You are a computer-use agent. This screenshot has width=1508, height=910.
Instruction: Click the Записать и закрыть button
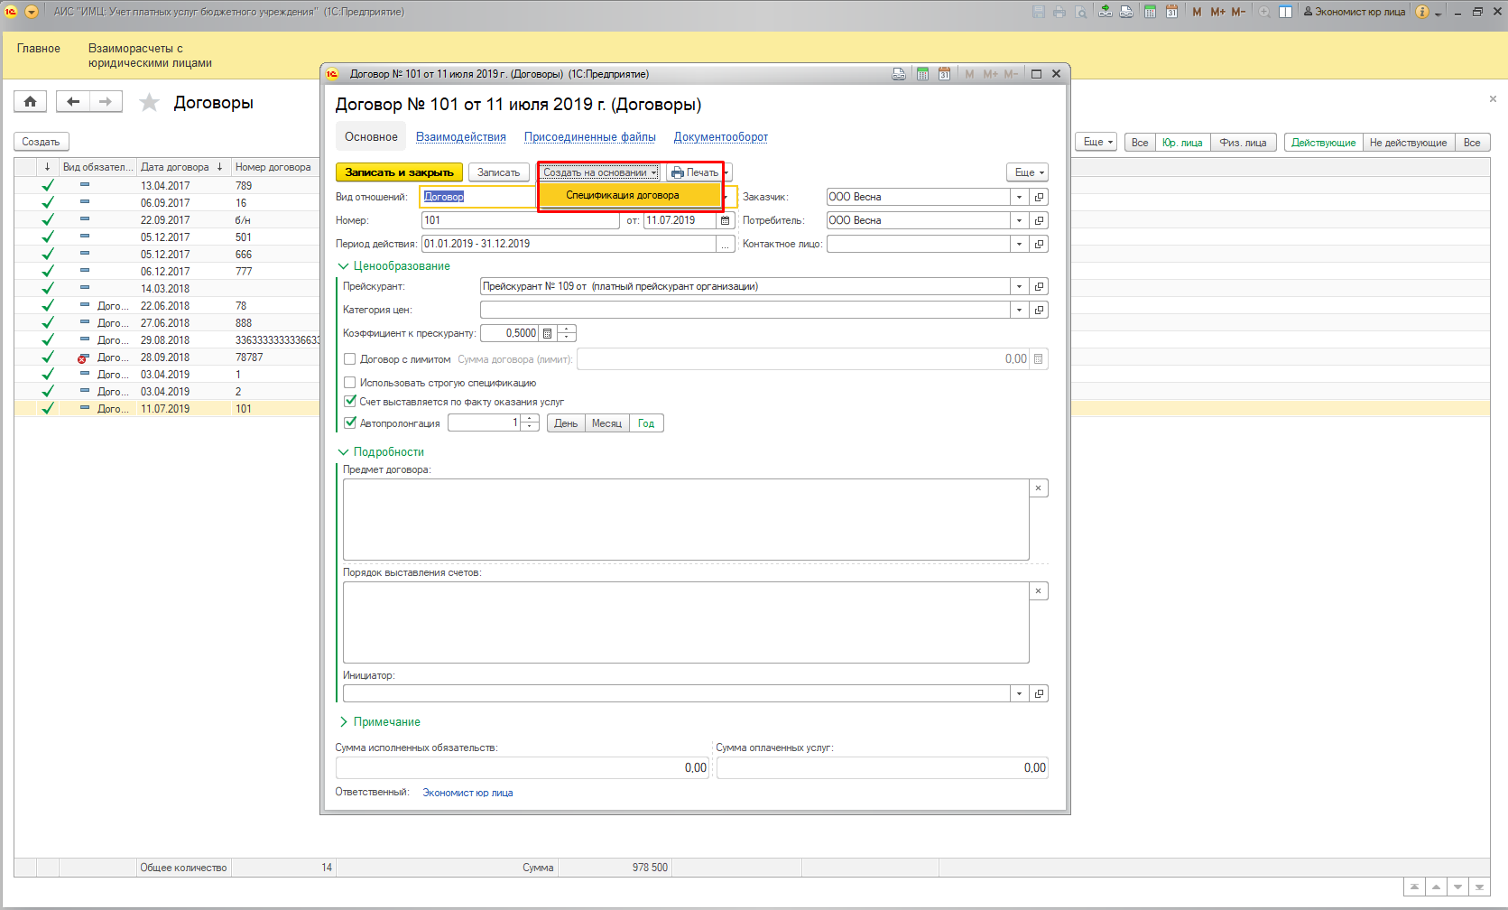coord(399,172)
